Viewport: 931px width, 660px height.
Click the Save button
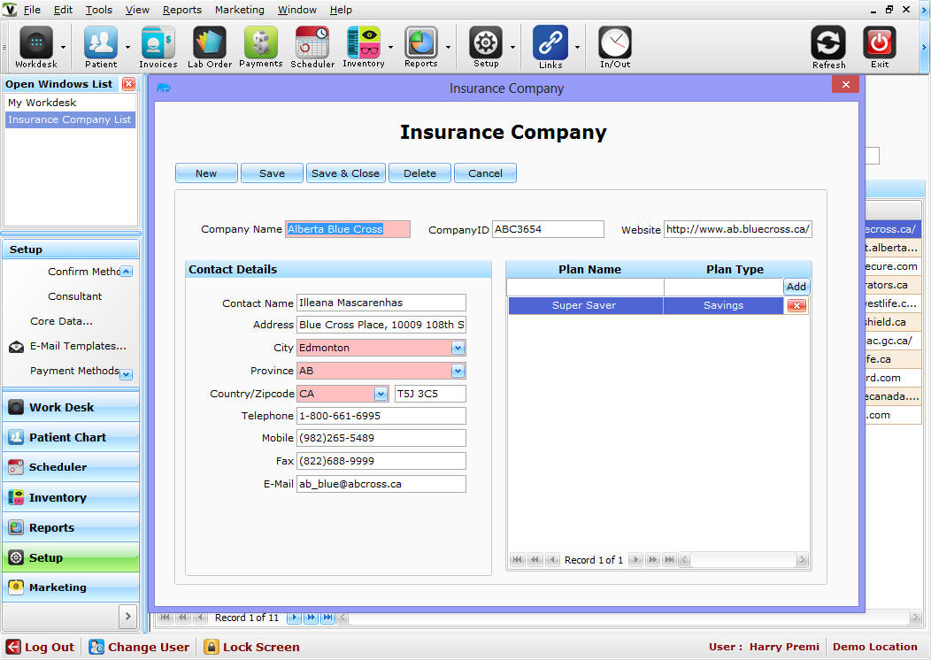pyautogui.click(x=272, y=173)
